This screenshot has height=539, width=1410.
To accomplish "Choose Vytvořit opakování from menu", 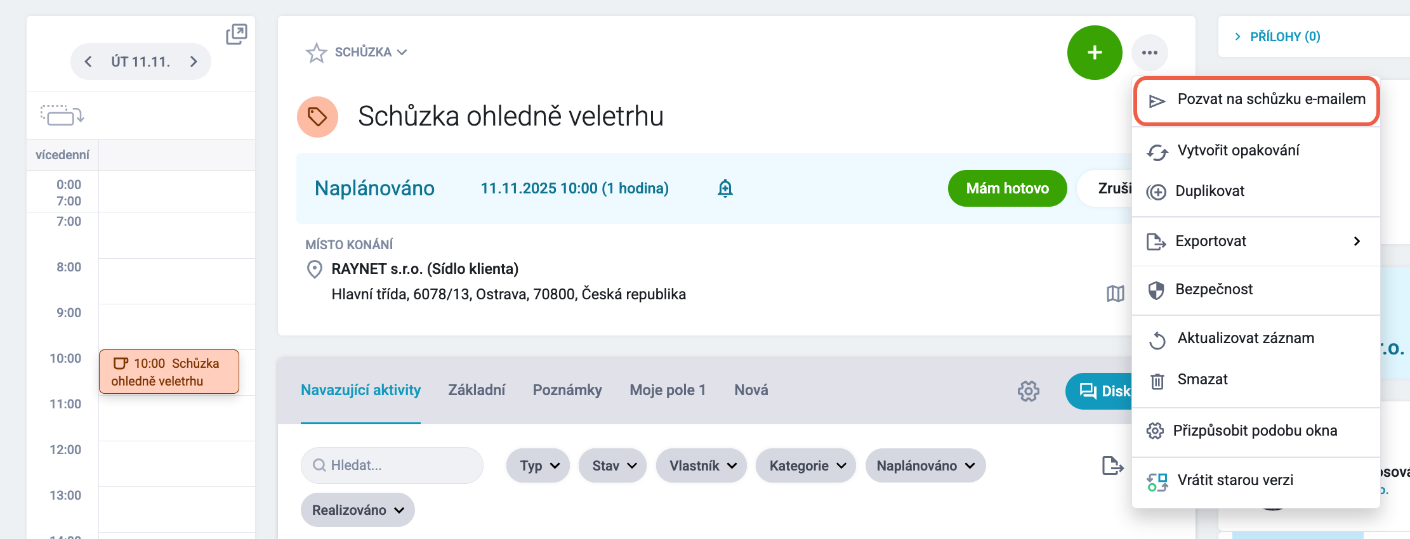I will [1256, 151].
